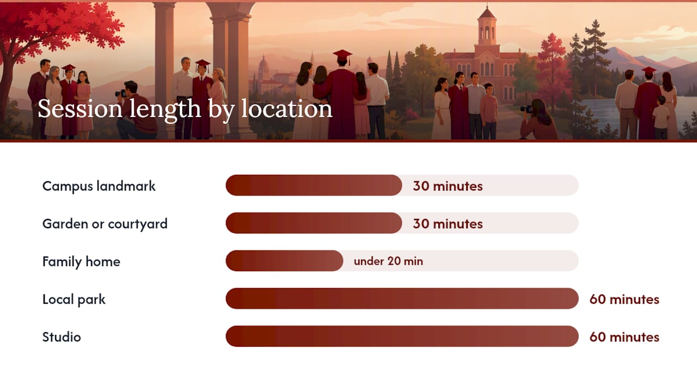Click the Family home label
697x392 pixels.
point(81,261)
